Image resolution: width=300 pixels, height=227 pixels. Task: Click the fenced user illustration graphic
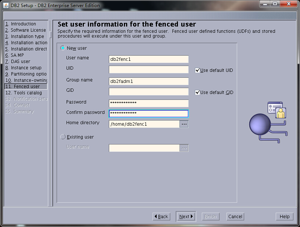pyautogui.click(x=268, y=122)
